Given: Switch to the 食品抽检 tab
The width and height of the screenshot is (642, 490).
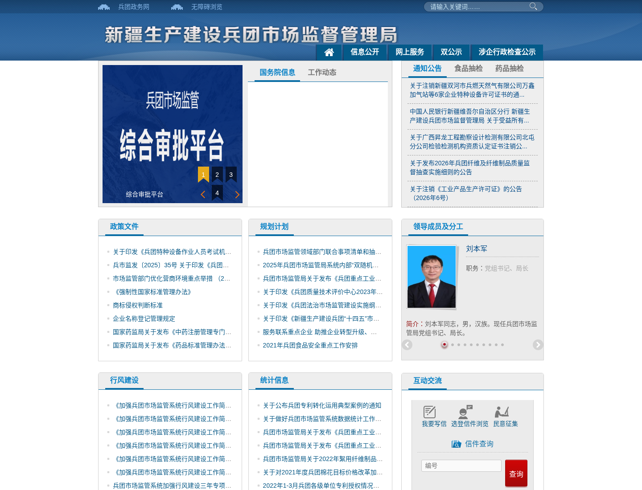Looking at the screenshot, I should 468,69.
